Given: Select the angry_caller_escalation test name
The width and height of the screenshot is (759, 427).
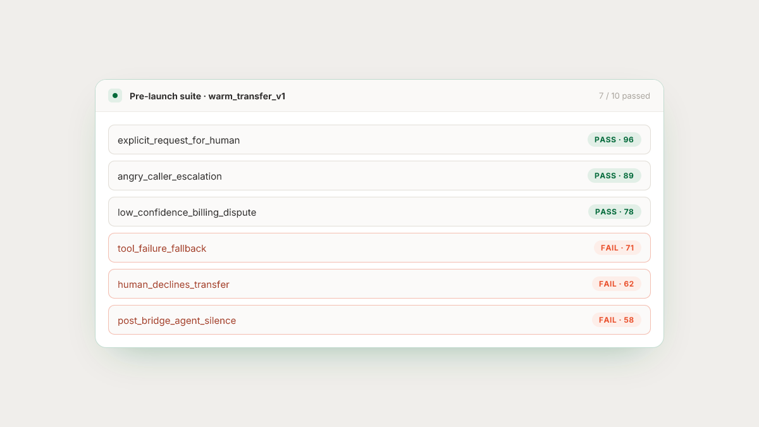Looking at the screenshot, I should 170,176.
